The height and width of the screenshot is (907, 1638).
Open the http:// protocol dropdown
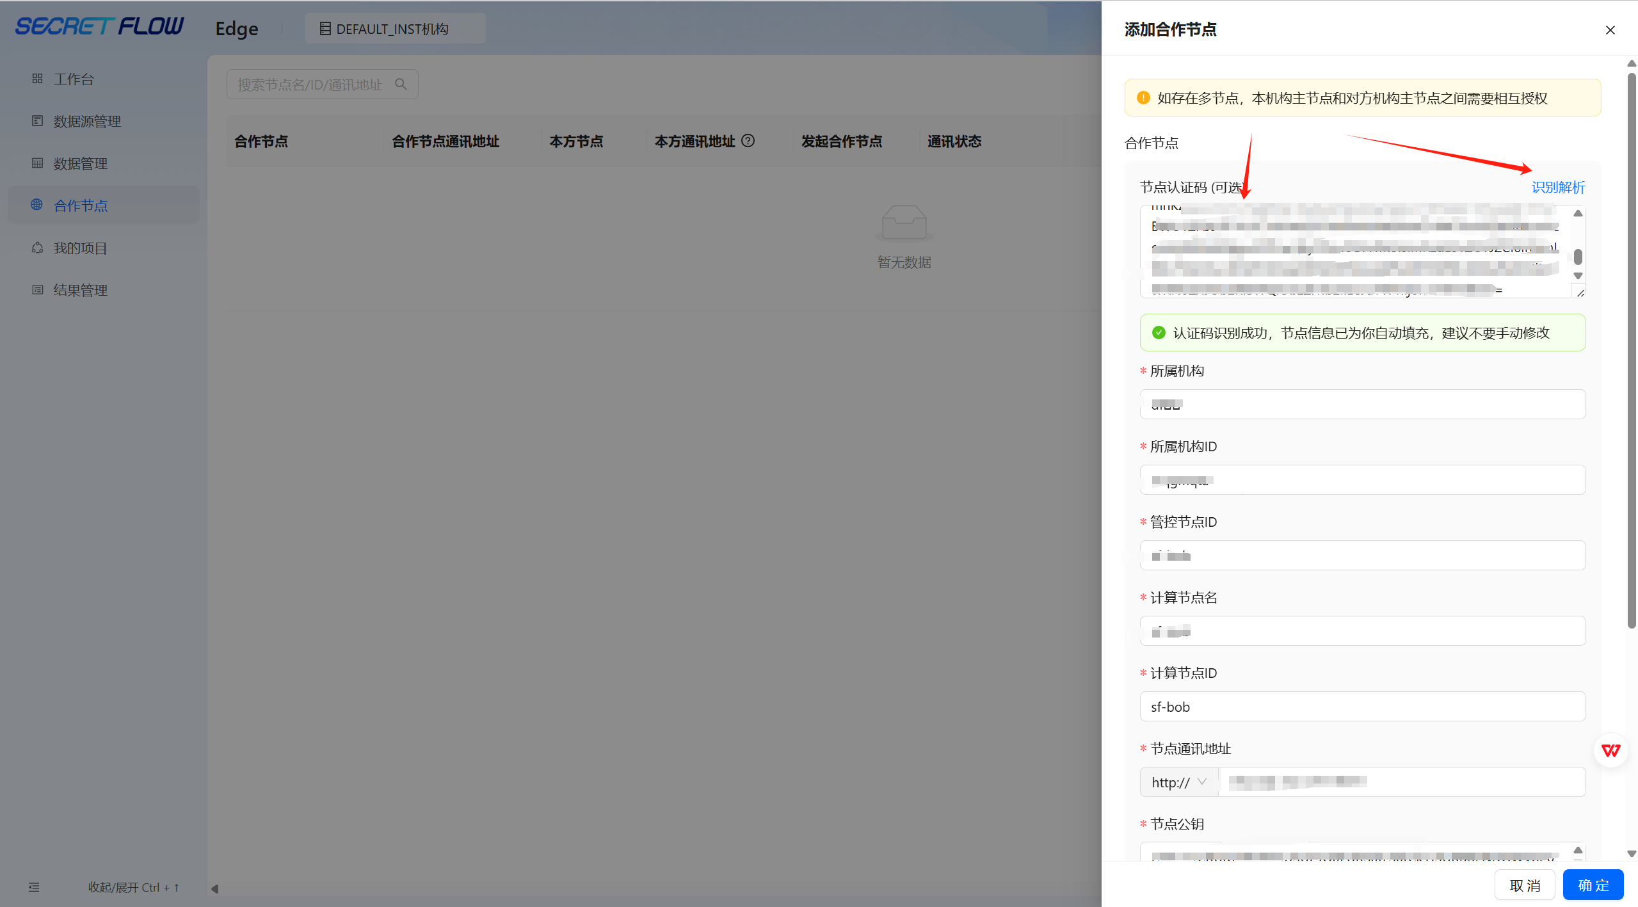point(1179,782)
